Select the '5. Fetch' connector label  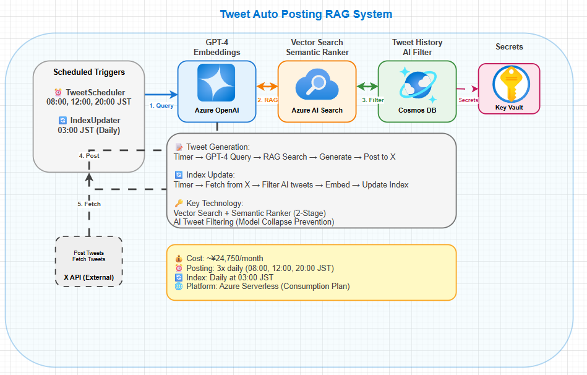pos(89,204)
